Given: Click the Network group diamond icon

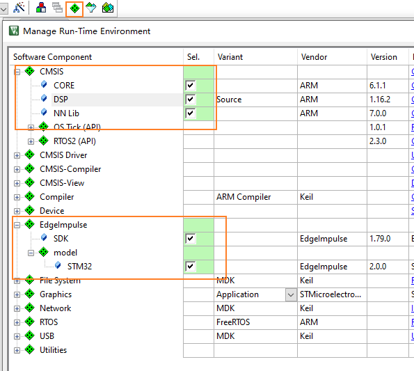Looking at the screenshot, I should point(29,308).
